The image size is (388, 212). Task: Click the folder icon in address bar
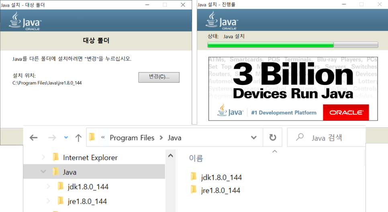pyautogui.click(x=92, y=137)
